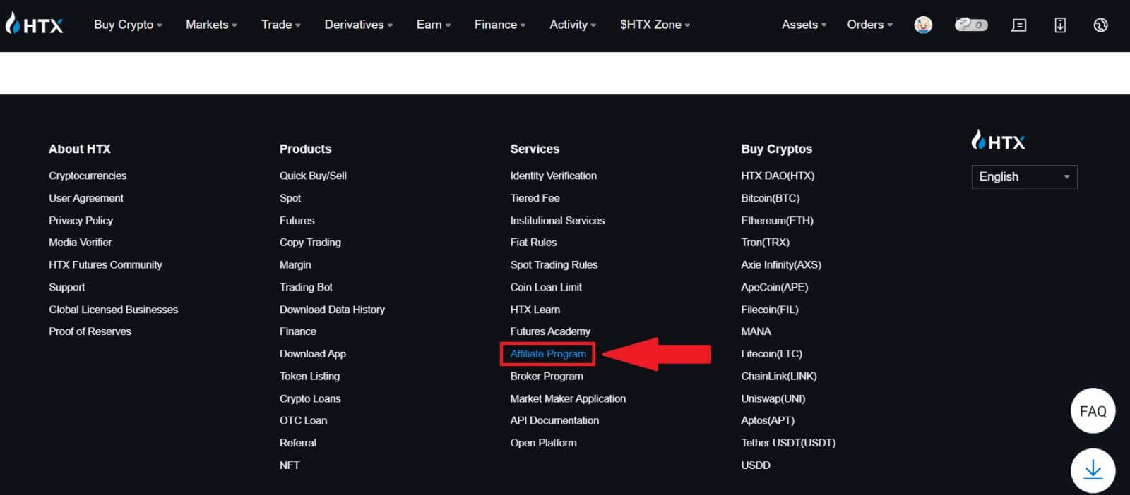Open the Affiliate Program link
This screenshot has width=1130, height=495.
tap(548, 354)
